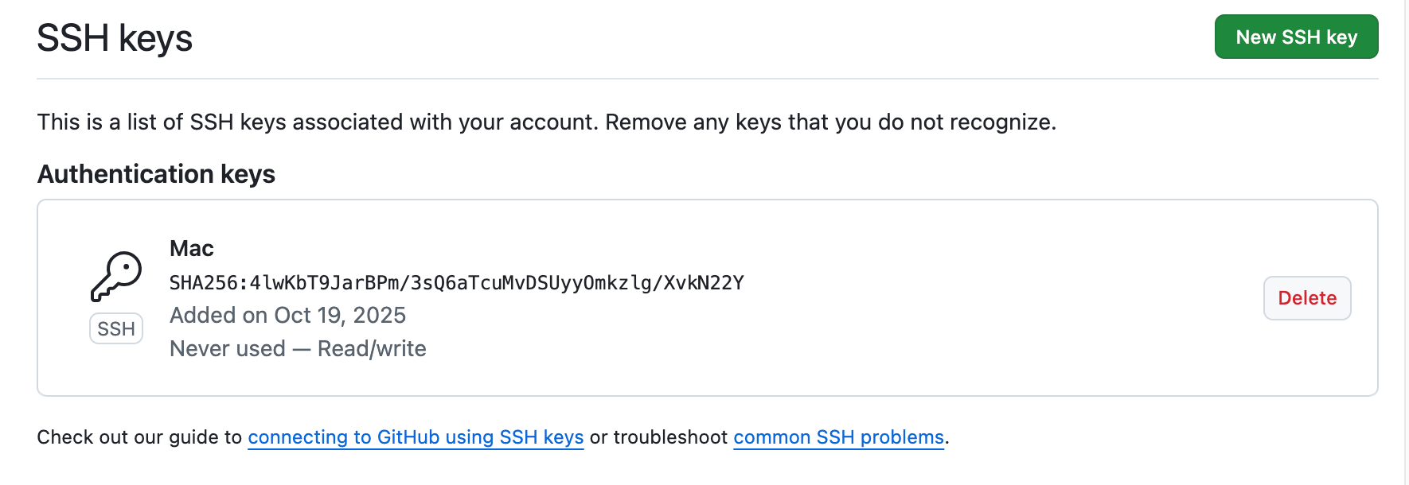Click the key icon beside Mac
This screenshot has width=1409, height=485.
coord(116,277)
